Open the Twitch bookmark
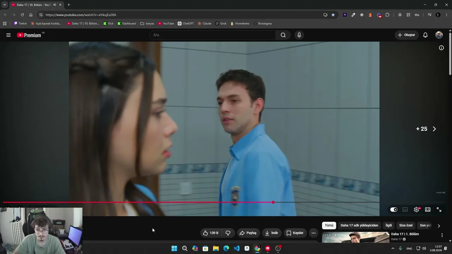Viewport: 452px width, 254px height. pyautogui.click(x=20, y=24)
